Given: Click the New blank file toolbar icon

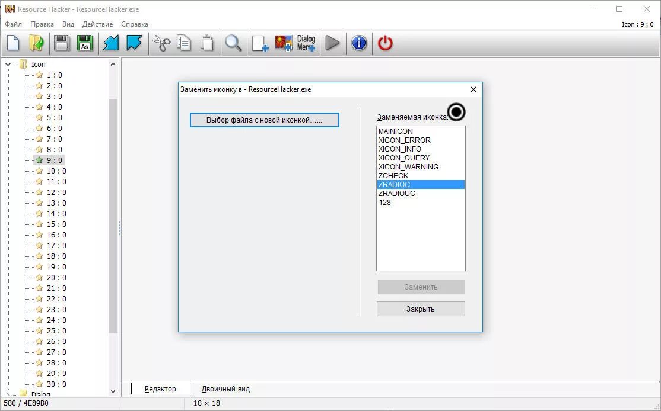Looking at the screenshot, I should pyautogui.click(x=14, y=43).
